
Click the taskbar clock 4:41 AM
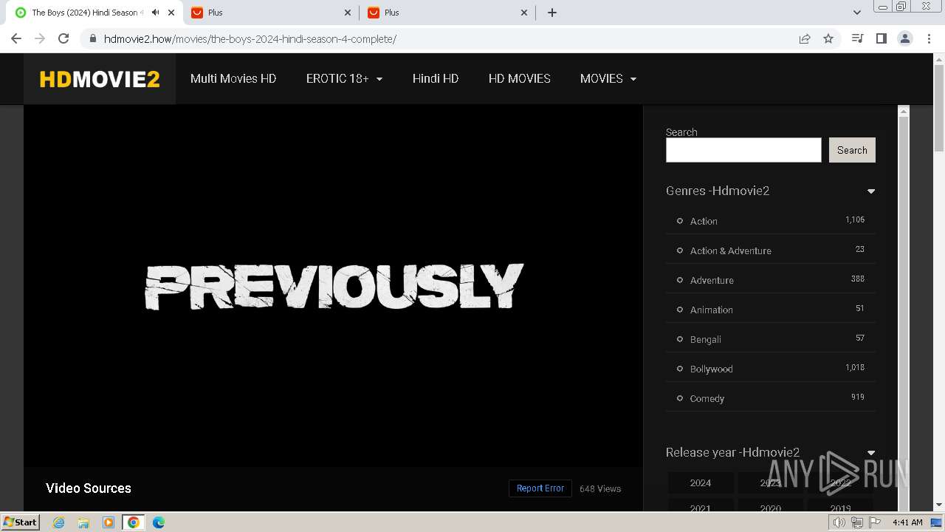(907, 522)
